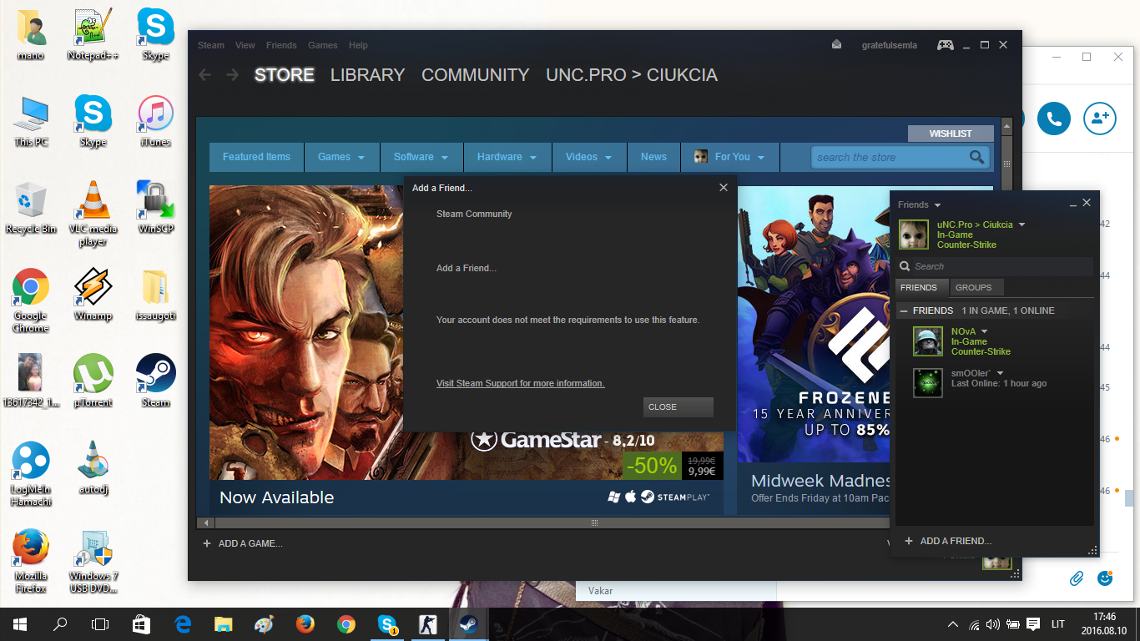Visit Steam Support for more information
The width and height of the screenshot is (1140, 641).
[520, 383]
